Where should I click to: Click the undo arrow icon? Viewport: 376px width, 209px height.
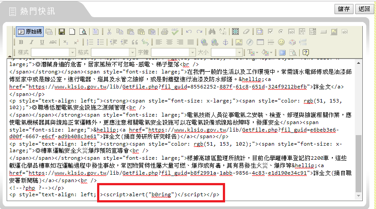[x=189, y=32]
